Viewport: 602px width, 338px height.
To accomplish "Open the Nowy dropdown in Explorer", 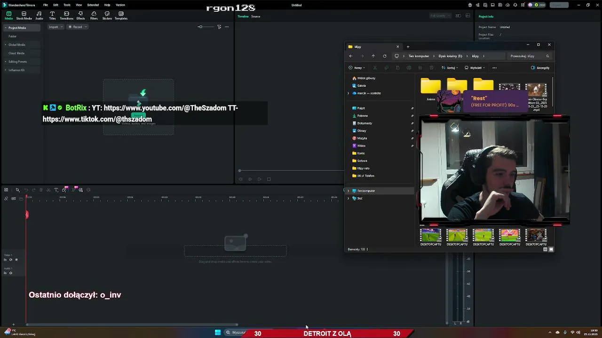I will pyautogui.click(x=357, y=68).
